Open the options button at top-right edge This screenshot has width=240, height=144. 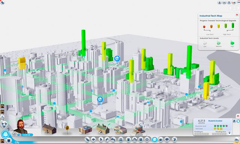coord(238,3)
